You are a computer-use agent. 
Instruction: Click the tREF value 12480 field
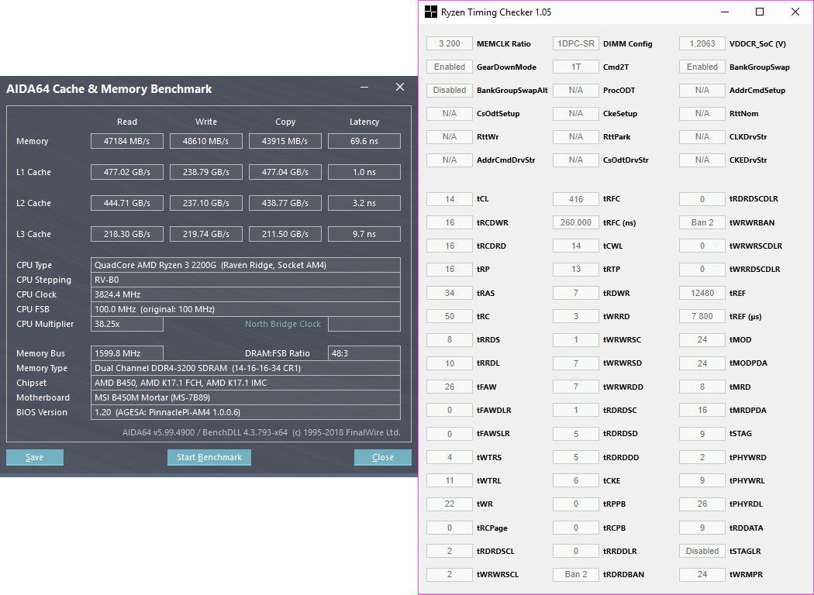point(702,293)
